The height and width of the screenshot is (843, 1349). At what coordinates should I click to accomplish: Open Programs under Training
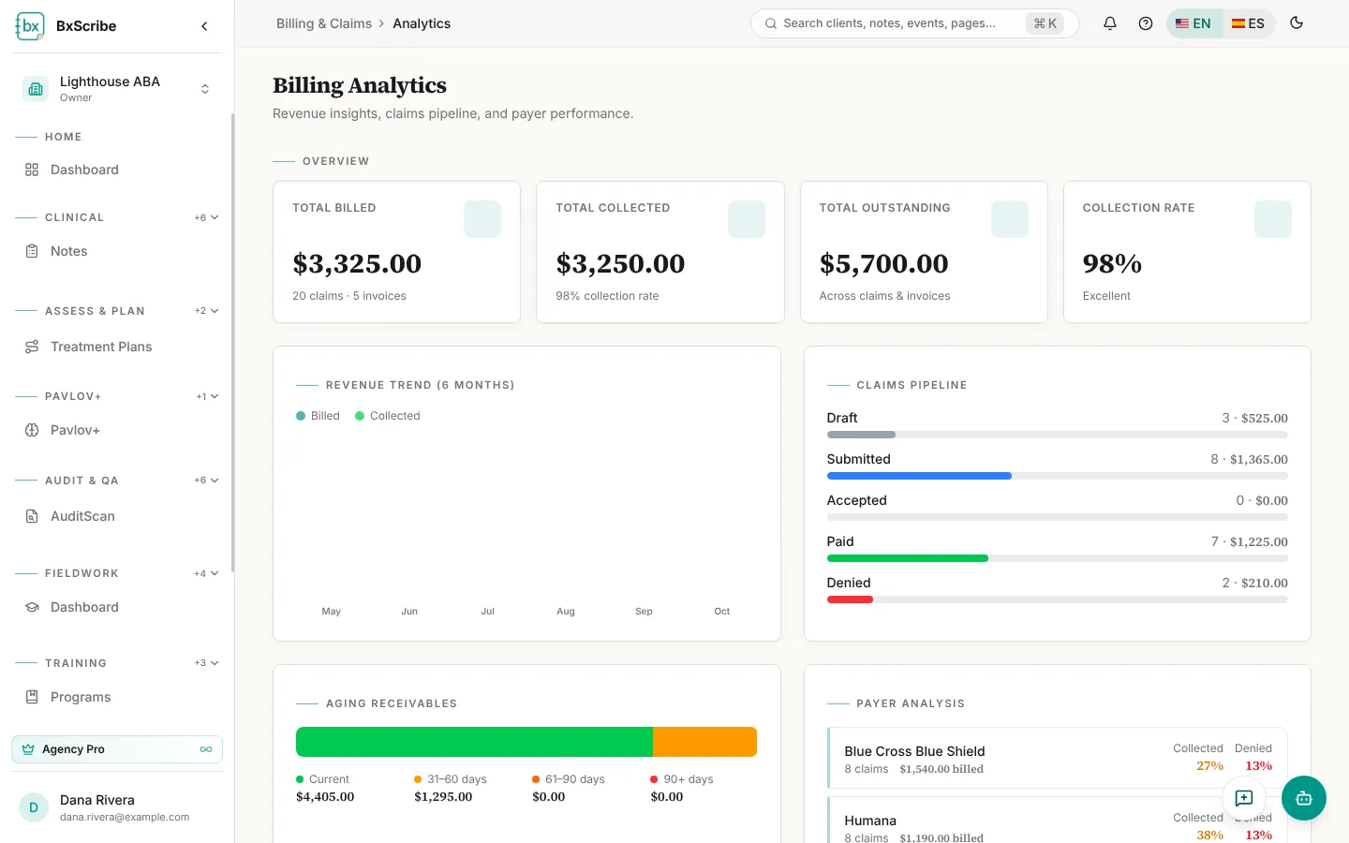coord(117,697)
